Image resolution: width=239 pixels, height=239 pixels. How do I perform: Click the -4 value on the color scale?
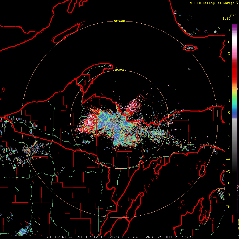tap(228, 160)
